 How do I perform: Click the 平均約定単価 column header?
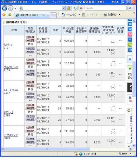pyautogui.click(x=68, y=30)
